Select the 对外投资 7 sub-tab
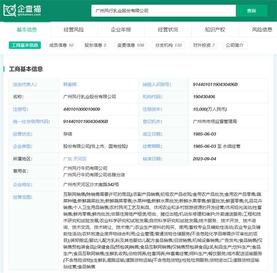Screen dimensions: 277x273 pyautogui.click(x=204, y=45)
